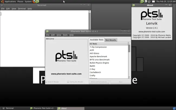This screenshot has height=110, width=176.
Task: Open Terminal's View menu
Action: (14, 9)
